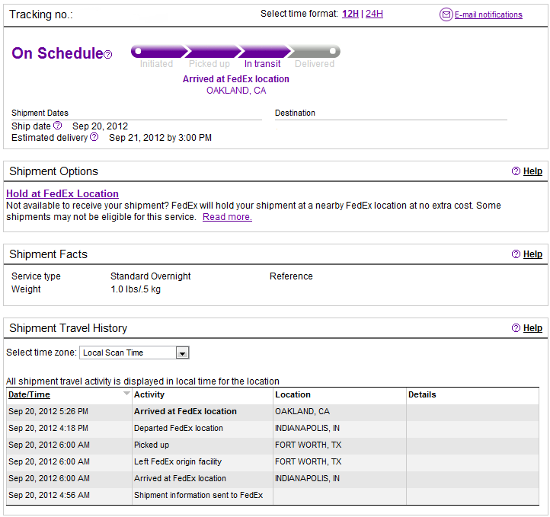Click the Picked up activity cell
The width and height of the screenshot is (550, 517).
pyautogui.click(x=152, y=445)
